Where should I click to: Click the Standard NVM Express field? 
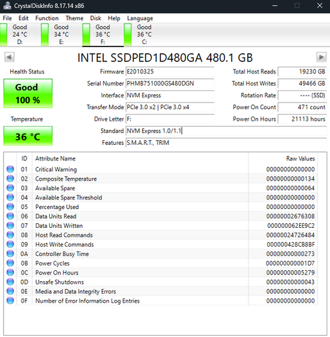(226, 131)
